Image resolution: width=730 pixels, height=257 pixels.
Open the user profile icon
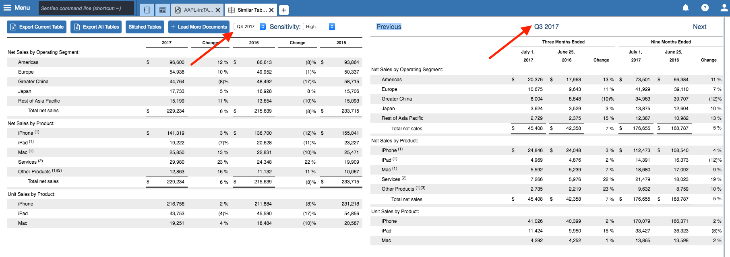[x=724, y=8]
